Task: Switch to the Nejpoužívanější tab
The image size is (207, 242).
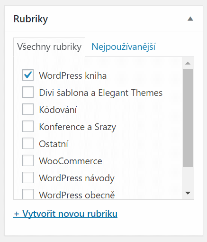Action: [124, 47]
